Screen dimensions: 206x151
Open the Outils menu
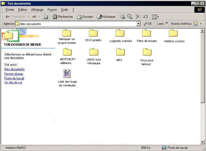coord(65,10)
